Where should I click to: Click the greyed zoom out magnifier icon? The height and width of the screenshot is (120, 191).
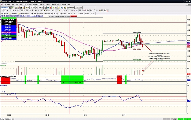[x=97, y=10]
